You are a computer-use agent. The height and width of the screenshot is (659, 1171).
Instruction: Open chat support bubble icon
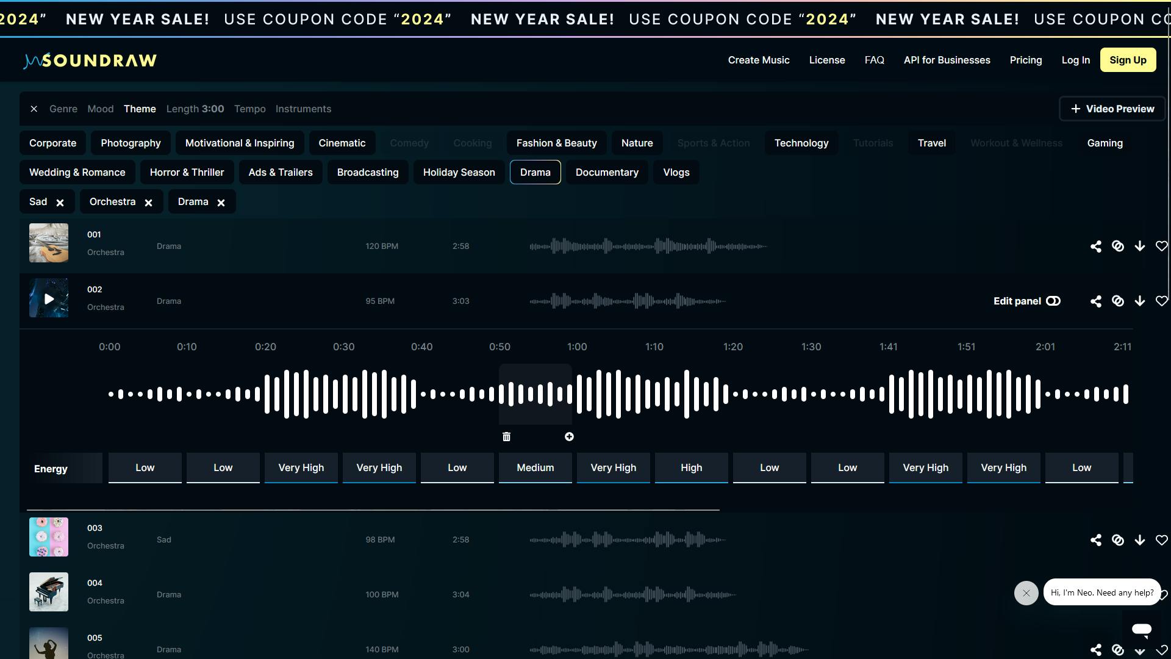(1141, 629)
